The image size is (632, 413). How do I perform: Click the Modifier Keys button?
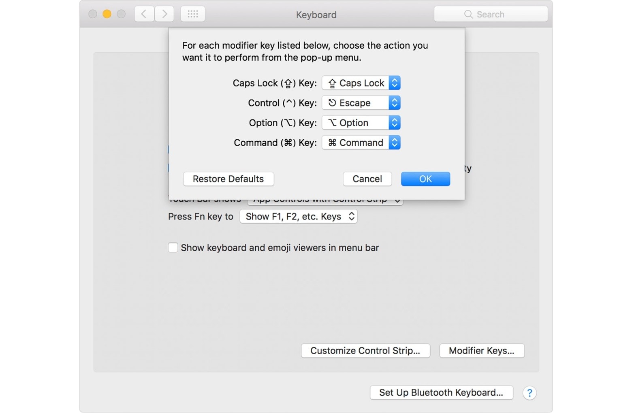point(482,351)
